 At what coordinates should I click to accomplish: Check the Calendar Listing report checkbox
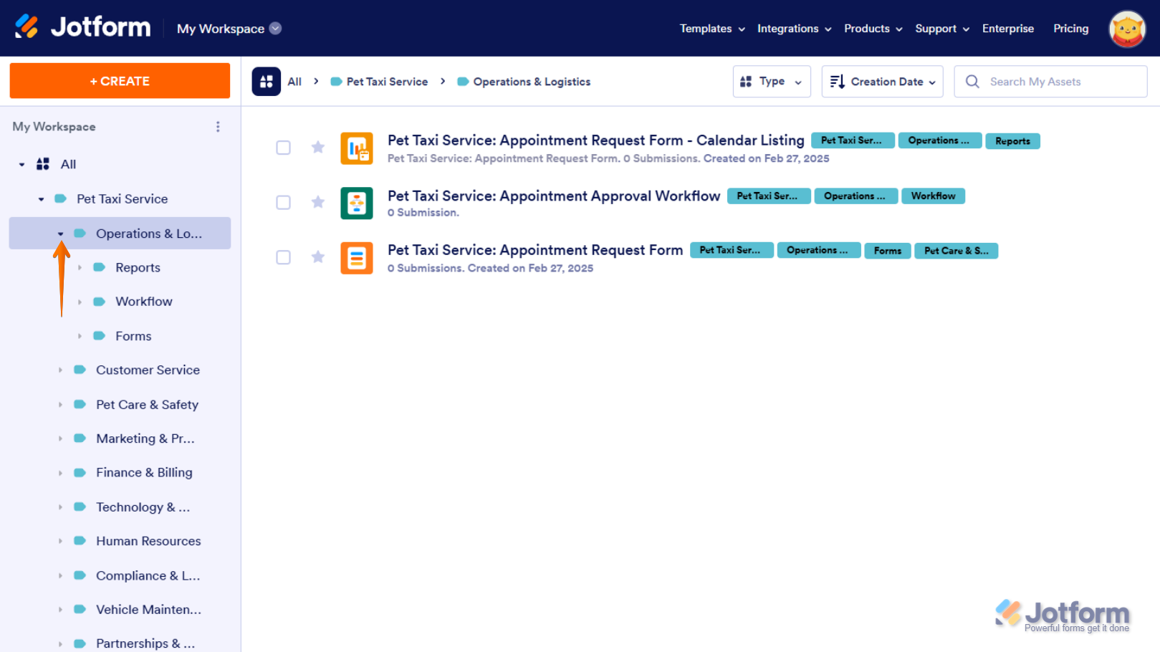284,148
